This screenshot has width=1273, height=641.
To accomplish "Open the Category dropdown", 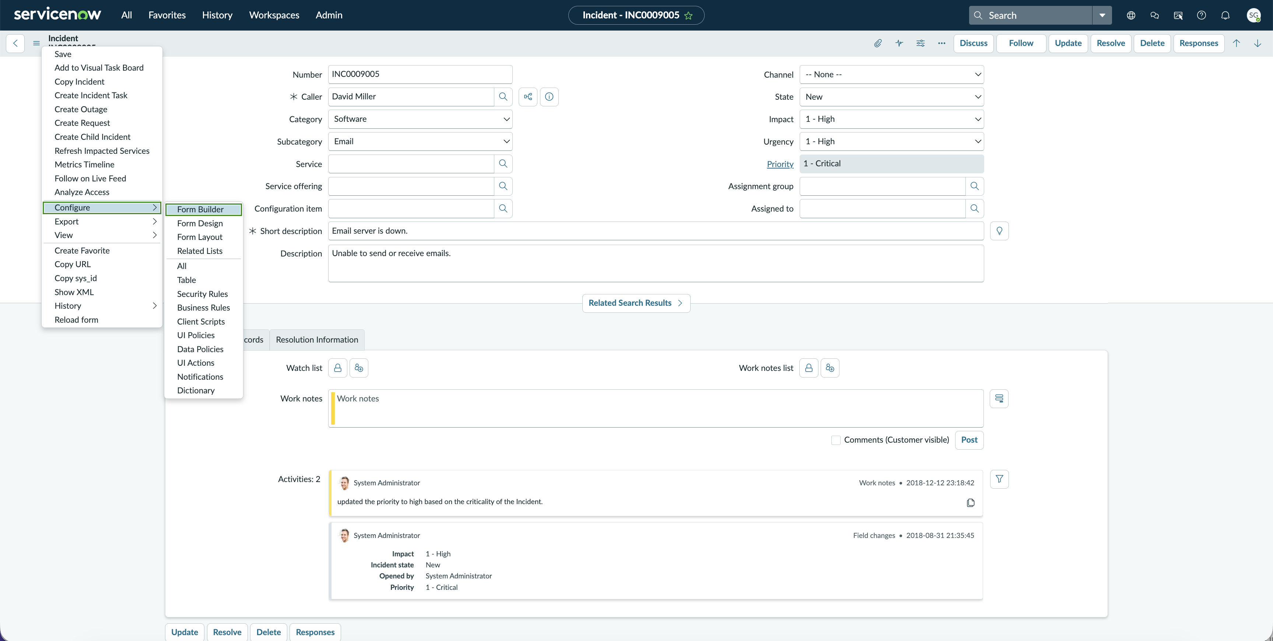I will click(420, 119).
